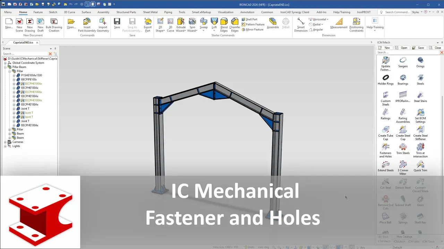Select the Blend Edges tool
The width and height of the screenshot is (444, 249).
[x=224, y=25]
